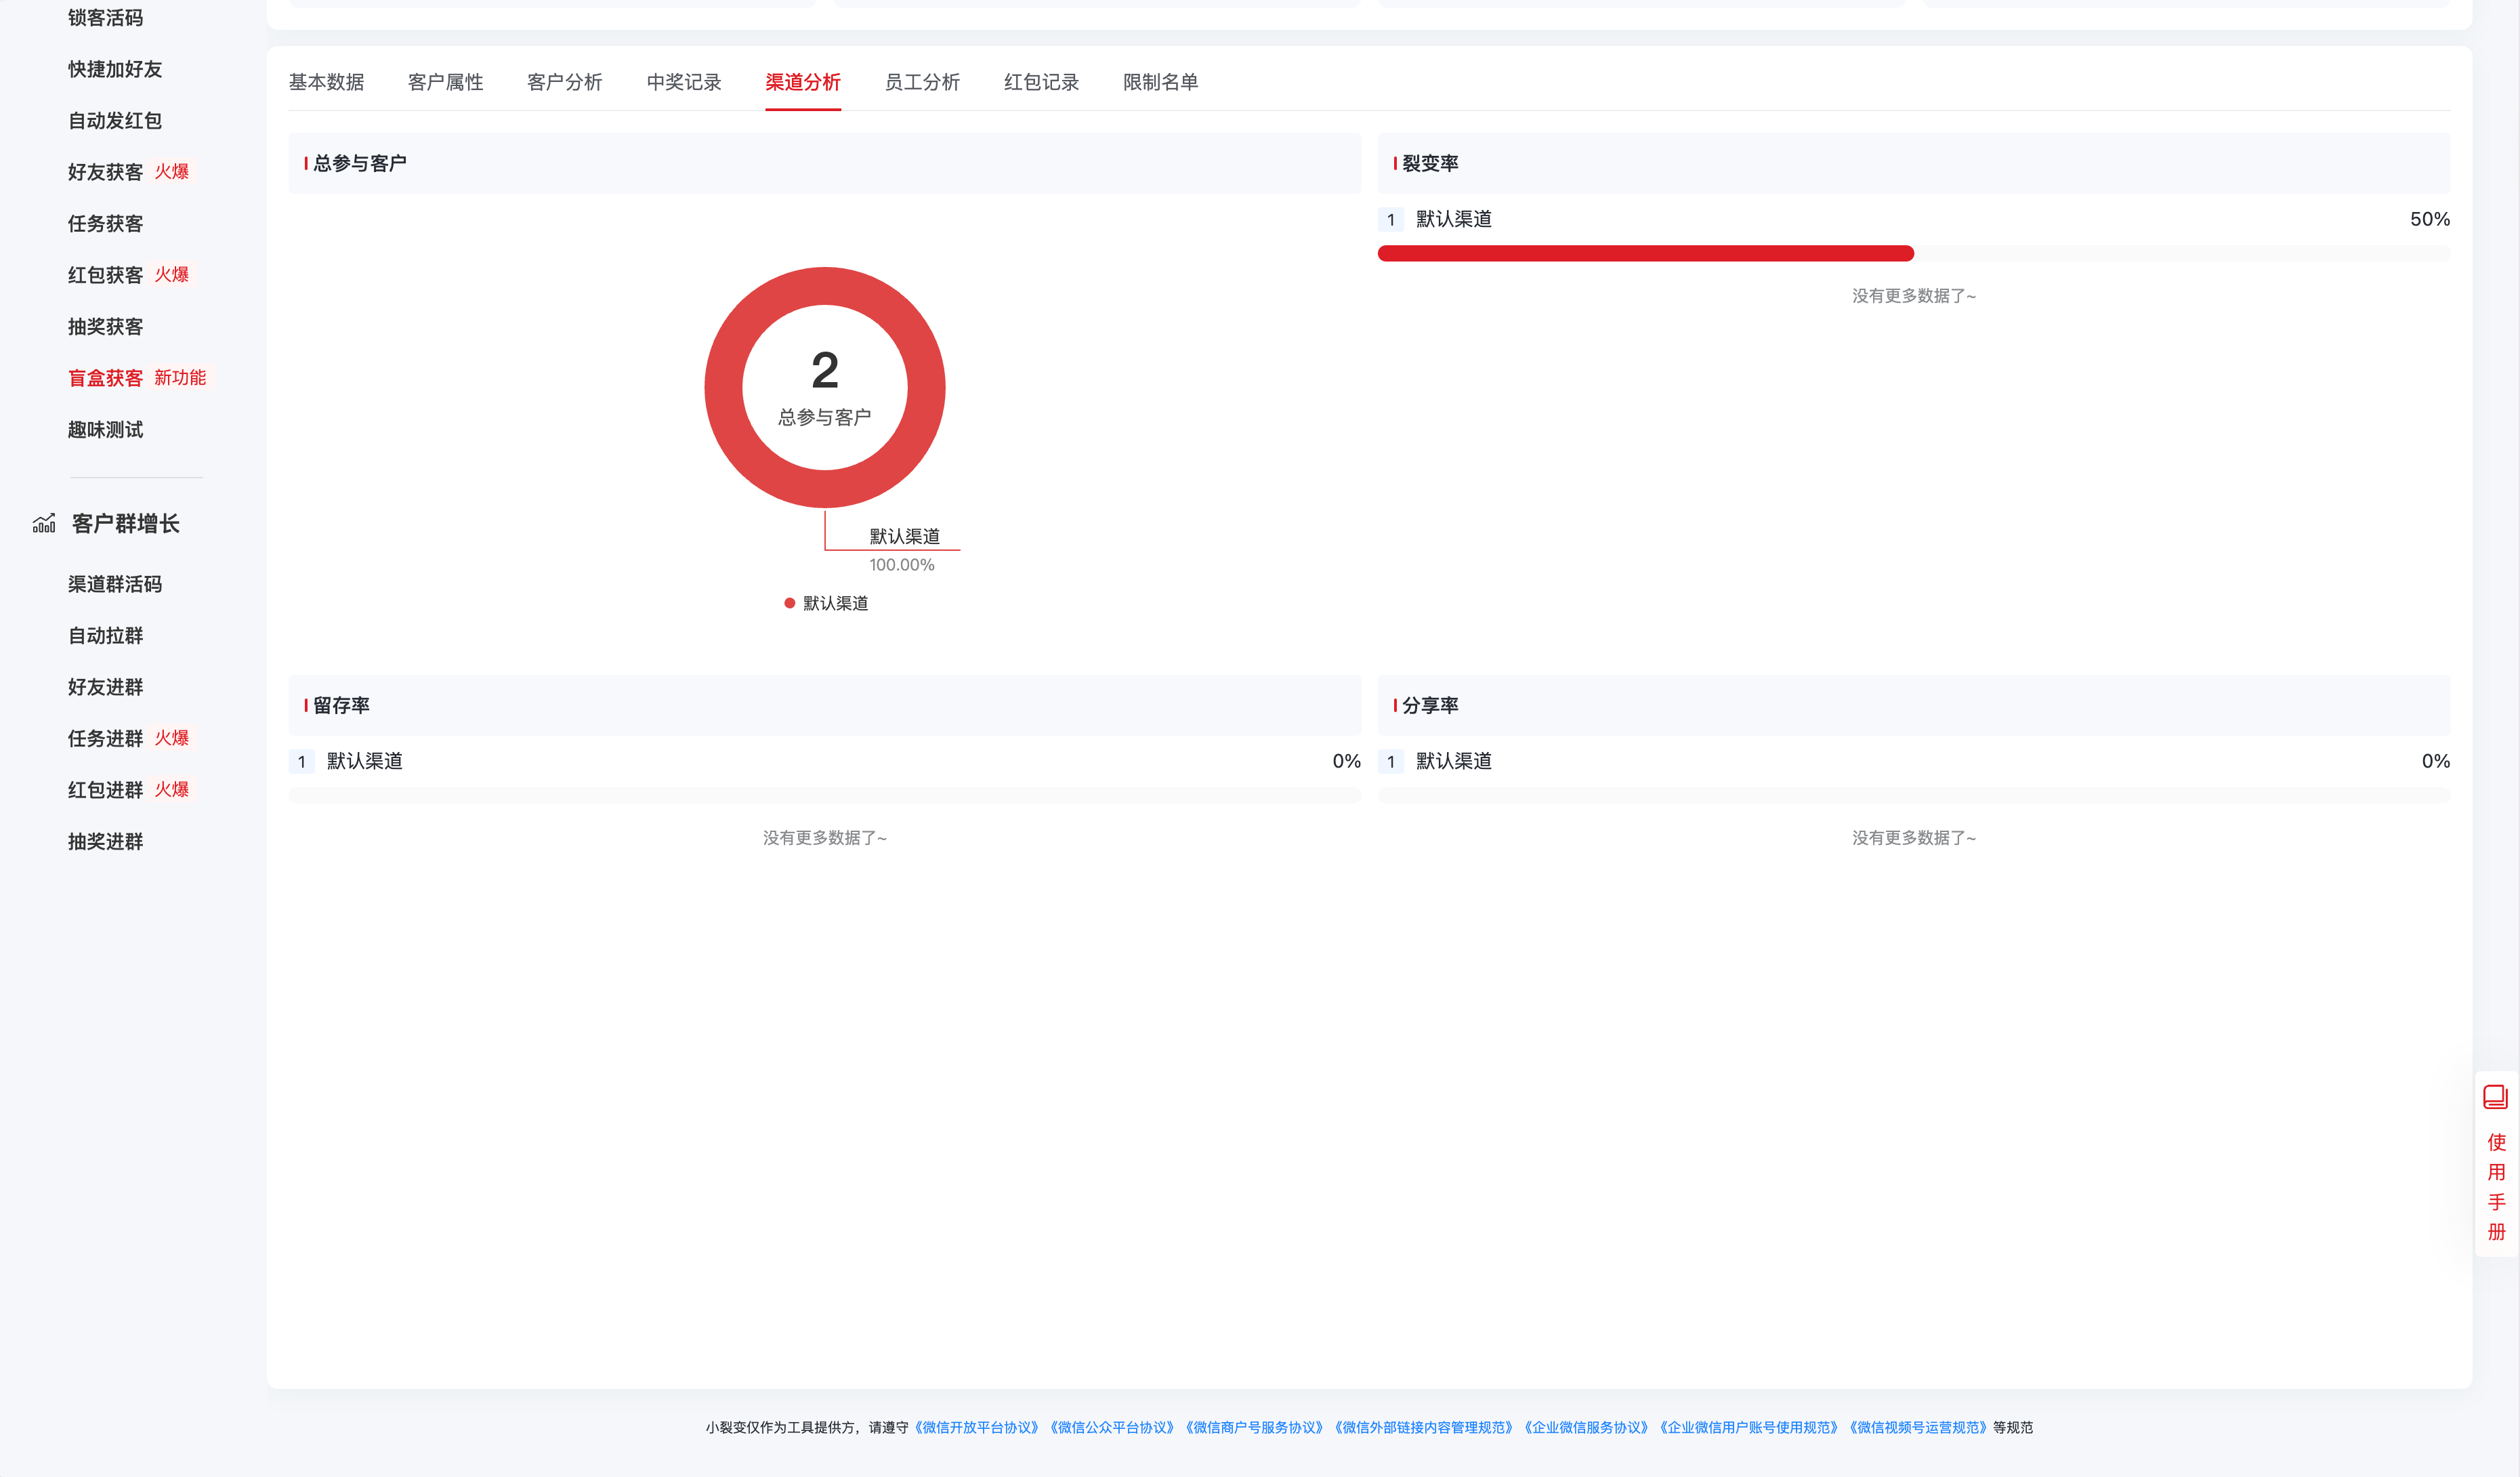This screenshot has height=1477, width=2520.
Task: Click 《微信开放平台协议》 link
Action: coord(977,1427)
